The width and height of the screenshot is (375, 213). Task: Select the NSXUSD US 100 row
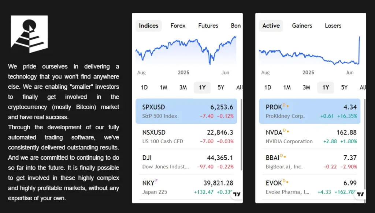186,136
